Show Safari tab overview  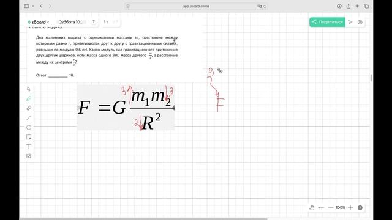(366, 6)
